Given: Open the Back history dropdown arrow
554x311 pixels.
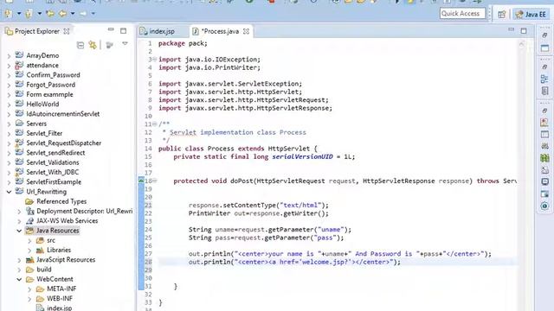Looking at the screenshot, I should tap(73, 14).
